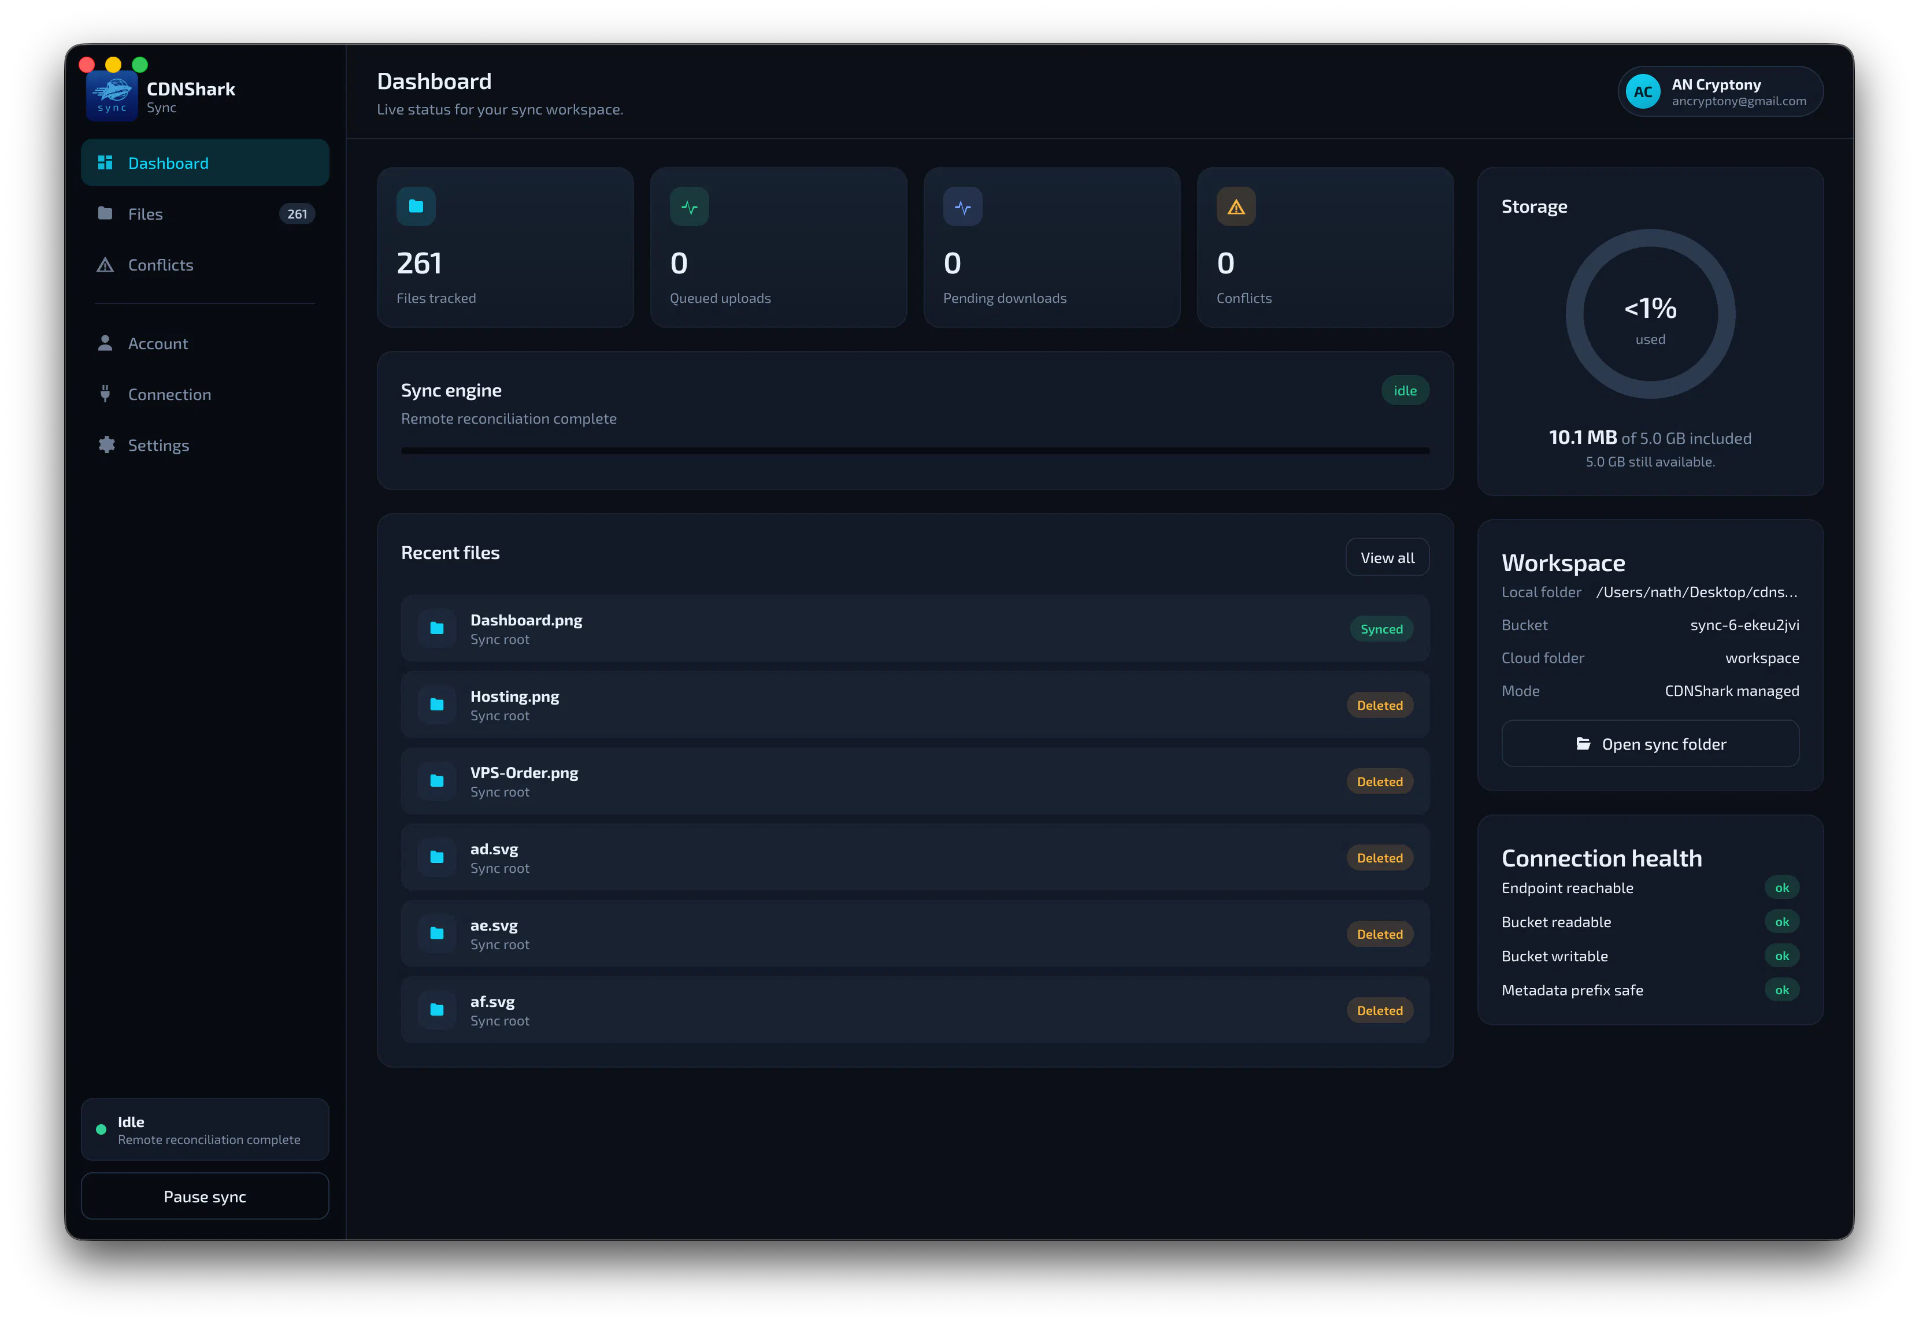Click the 5.0 GB still available text
The width and height of the screenshot is (1919, 1326).
1650,462
